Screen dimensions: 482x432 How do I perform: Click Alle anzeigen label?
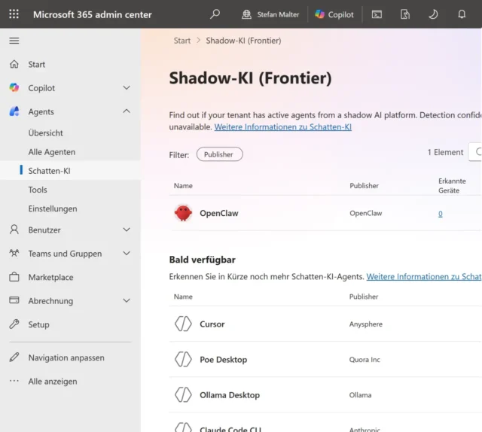[x=53, y=382]
